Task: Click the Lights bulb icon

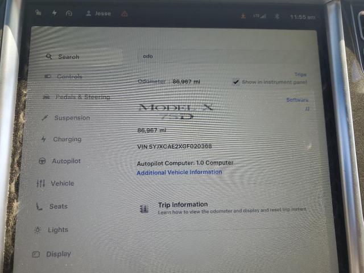Action: 38,230
